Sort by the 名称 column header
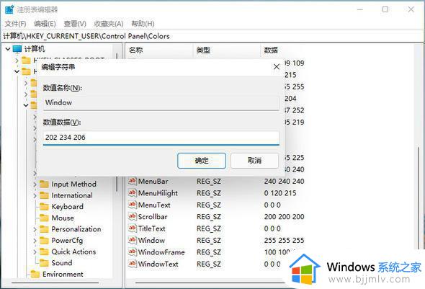The height and width of the screenshot is (289, 425). coord(160,50)
